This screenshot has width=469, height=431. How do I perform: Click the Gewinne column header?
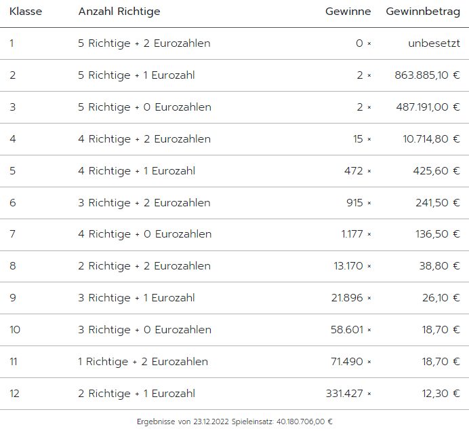click(348, 12)
